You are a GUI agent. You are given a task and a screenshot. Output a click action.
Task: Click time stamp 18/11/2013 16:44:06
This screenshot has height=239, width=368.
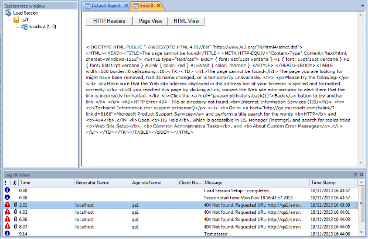click(x=330, y=234)
